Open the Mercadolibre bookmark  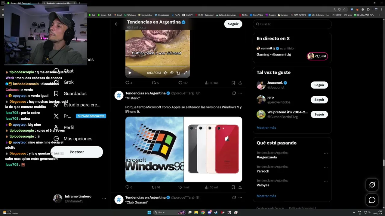click(x=145, y=15)
